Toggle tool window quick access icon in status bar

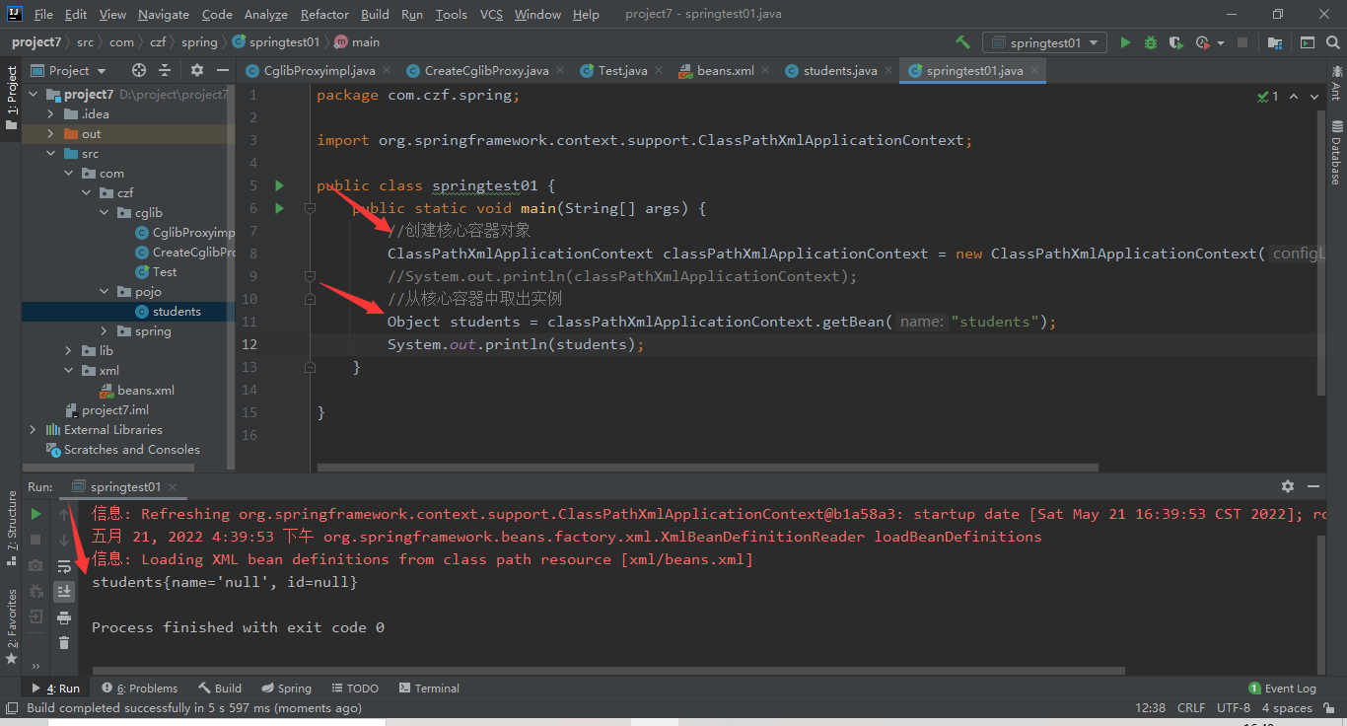[x=11, y=708]
